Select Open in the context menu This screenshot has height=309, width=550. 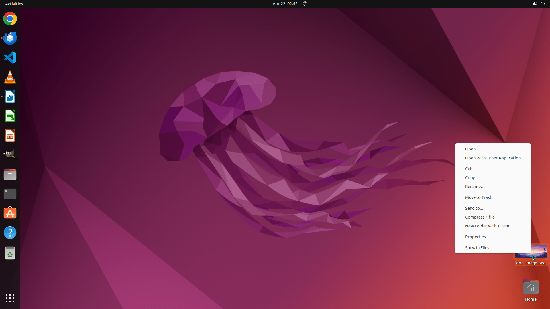(x=470, y=149)
